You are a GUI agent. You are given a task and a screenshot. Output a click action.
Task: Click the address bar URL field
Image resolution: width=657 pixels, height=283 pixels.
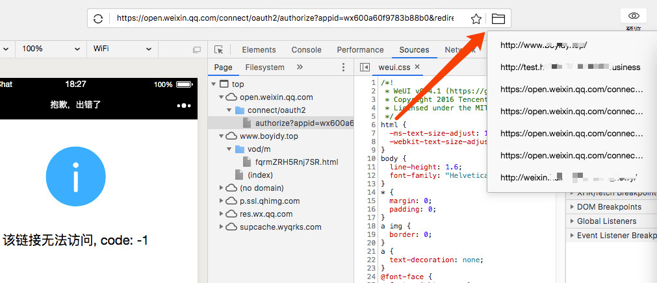point(285,18)
